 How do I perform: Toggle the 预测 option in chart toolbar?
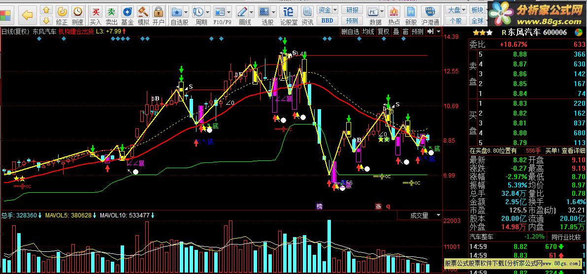click(x=418, y=32)
